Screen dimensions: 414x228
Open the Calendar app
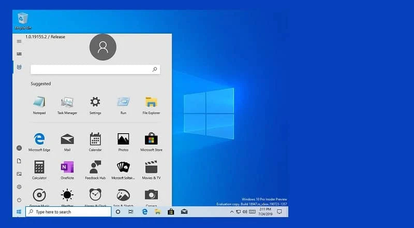pyautogui.click(x=95, y=142)
